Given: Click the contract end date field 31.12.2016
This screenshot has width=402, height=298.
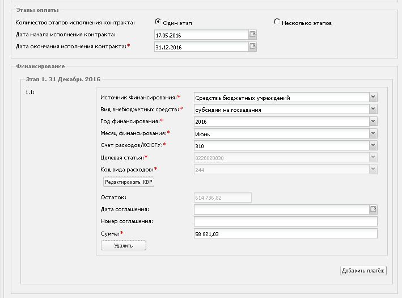Looking at the screenshot, I should click(x=201, y=47).
